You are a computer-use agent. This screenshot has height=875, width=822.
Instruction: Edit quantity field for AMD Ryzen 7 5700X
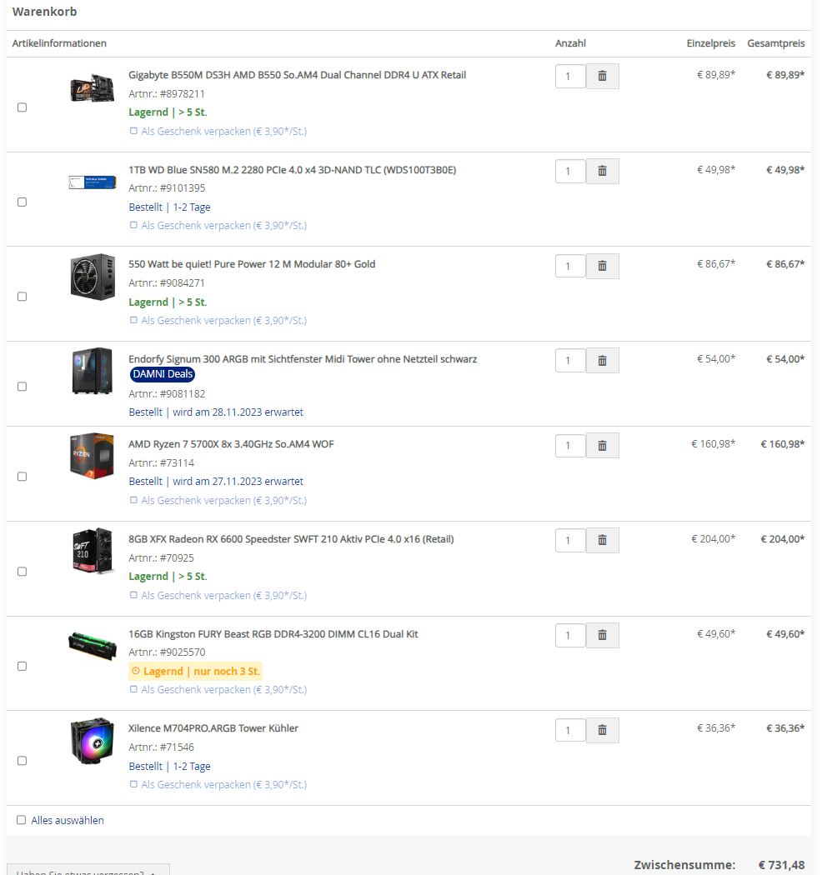570,445
